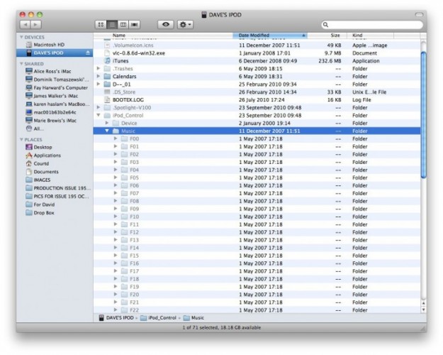Switch to Cover Flow view
443x355 pixels.
coord(135,25)
